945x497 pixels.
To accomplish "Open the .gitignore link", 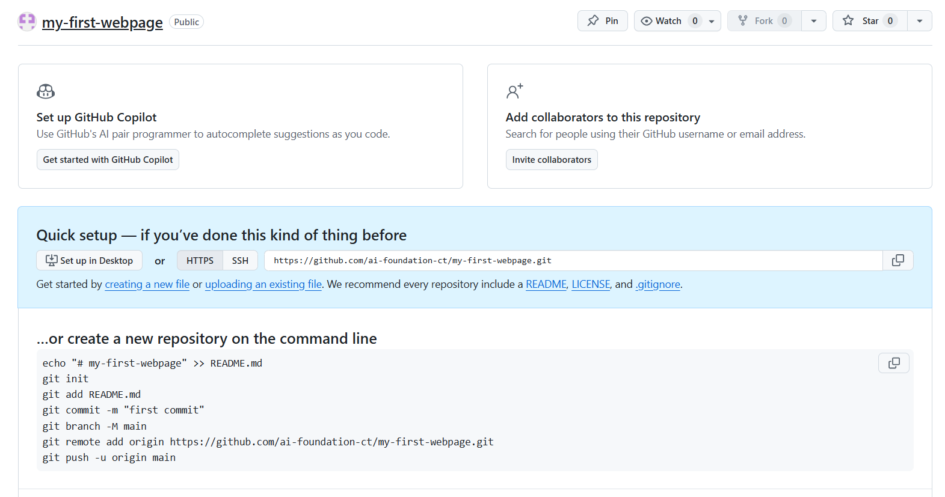I will 658,284.
